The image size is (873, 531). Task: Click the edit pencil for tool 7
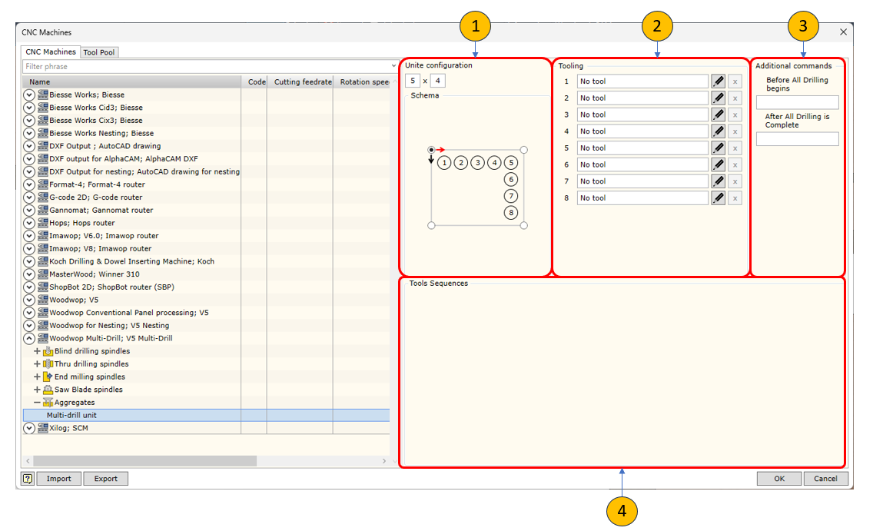click(719, 181)
